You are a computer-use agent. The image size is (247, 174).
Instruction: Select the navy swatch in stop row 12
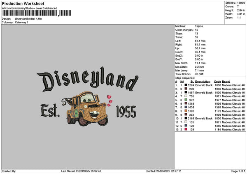(186, 126)
